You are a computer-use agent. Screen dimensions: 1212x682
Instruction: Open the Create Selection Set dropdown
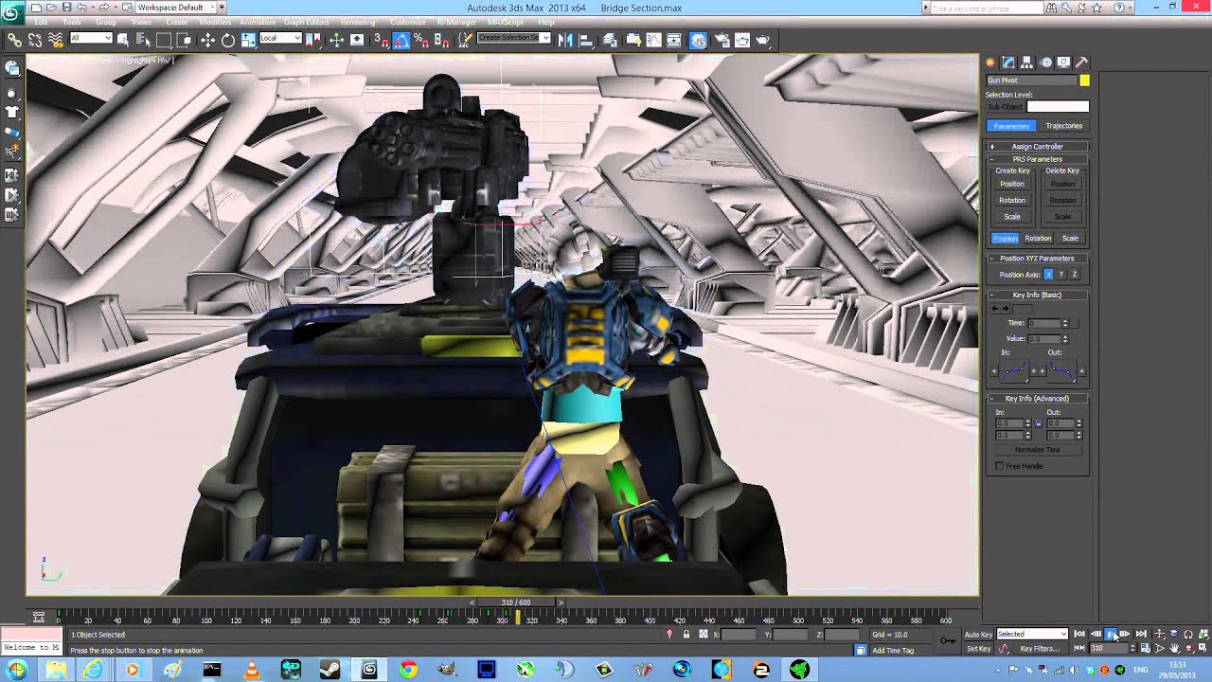tap(514, 39)
